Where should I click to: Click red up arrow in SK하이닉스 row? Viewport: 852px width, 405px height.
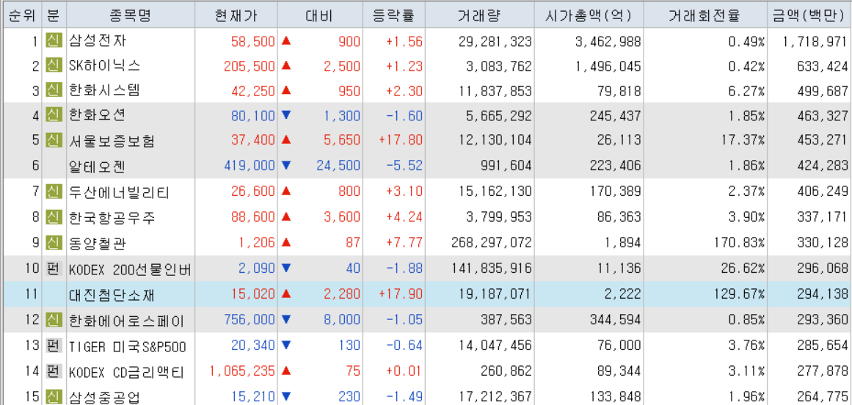coord(286,66)
